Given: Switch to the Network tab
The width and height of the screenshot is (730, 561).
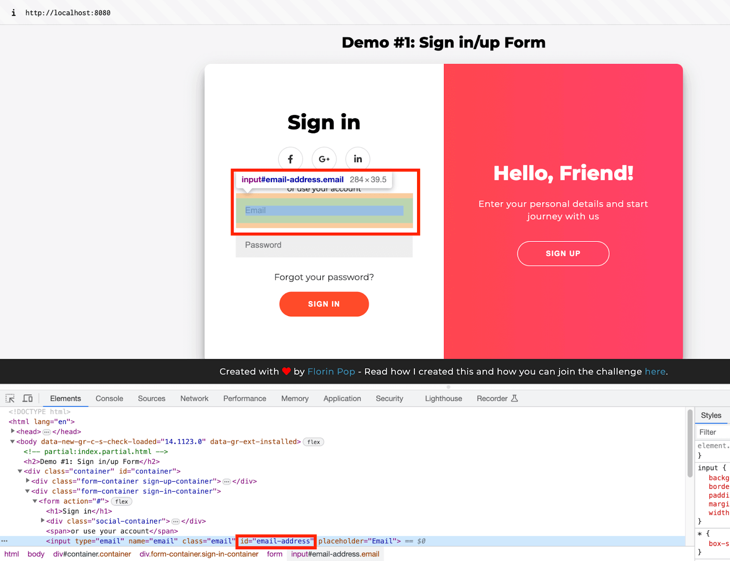Looking at the screenshot, I should [x=194, y=398].
